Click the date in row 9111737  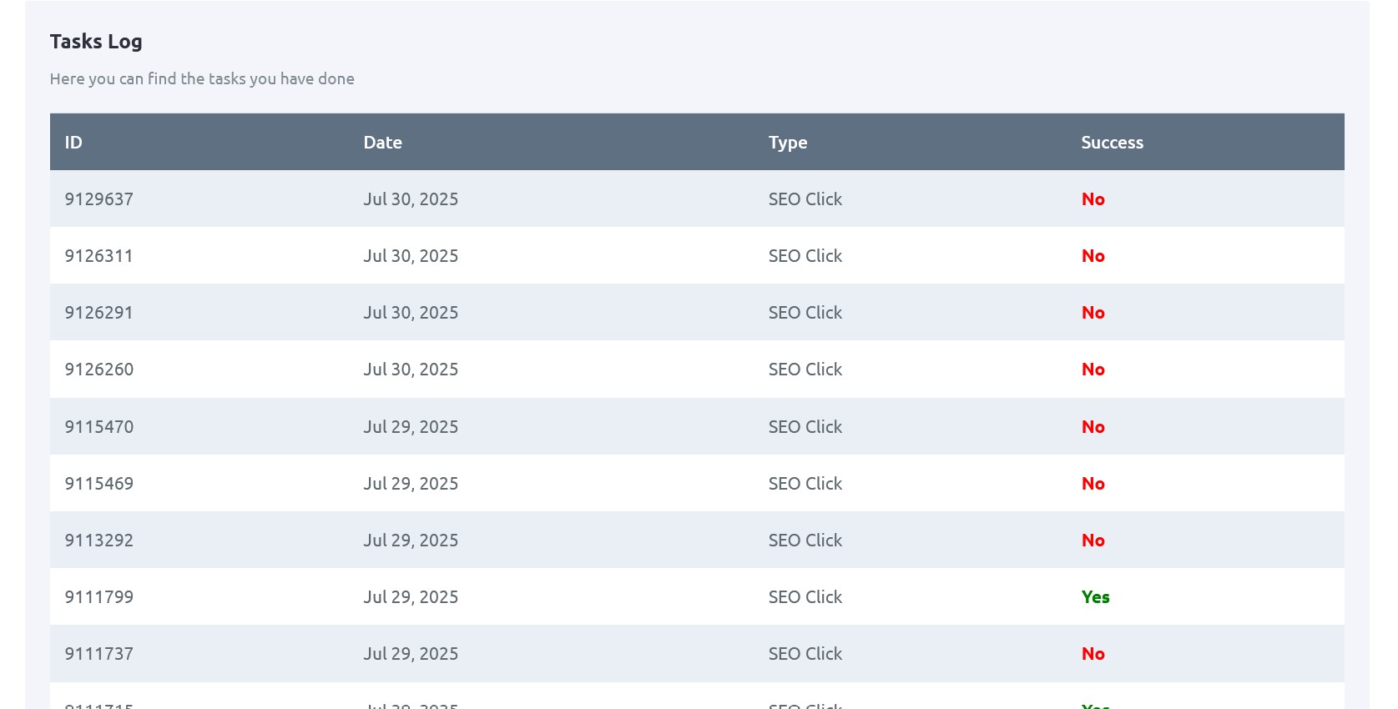(x=411, y=654)
